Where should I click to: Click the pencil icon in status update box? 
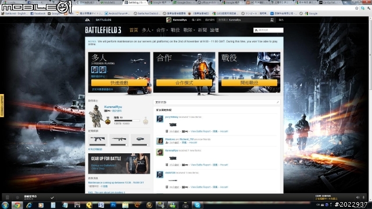click(x=277, y=102)
